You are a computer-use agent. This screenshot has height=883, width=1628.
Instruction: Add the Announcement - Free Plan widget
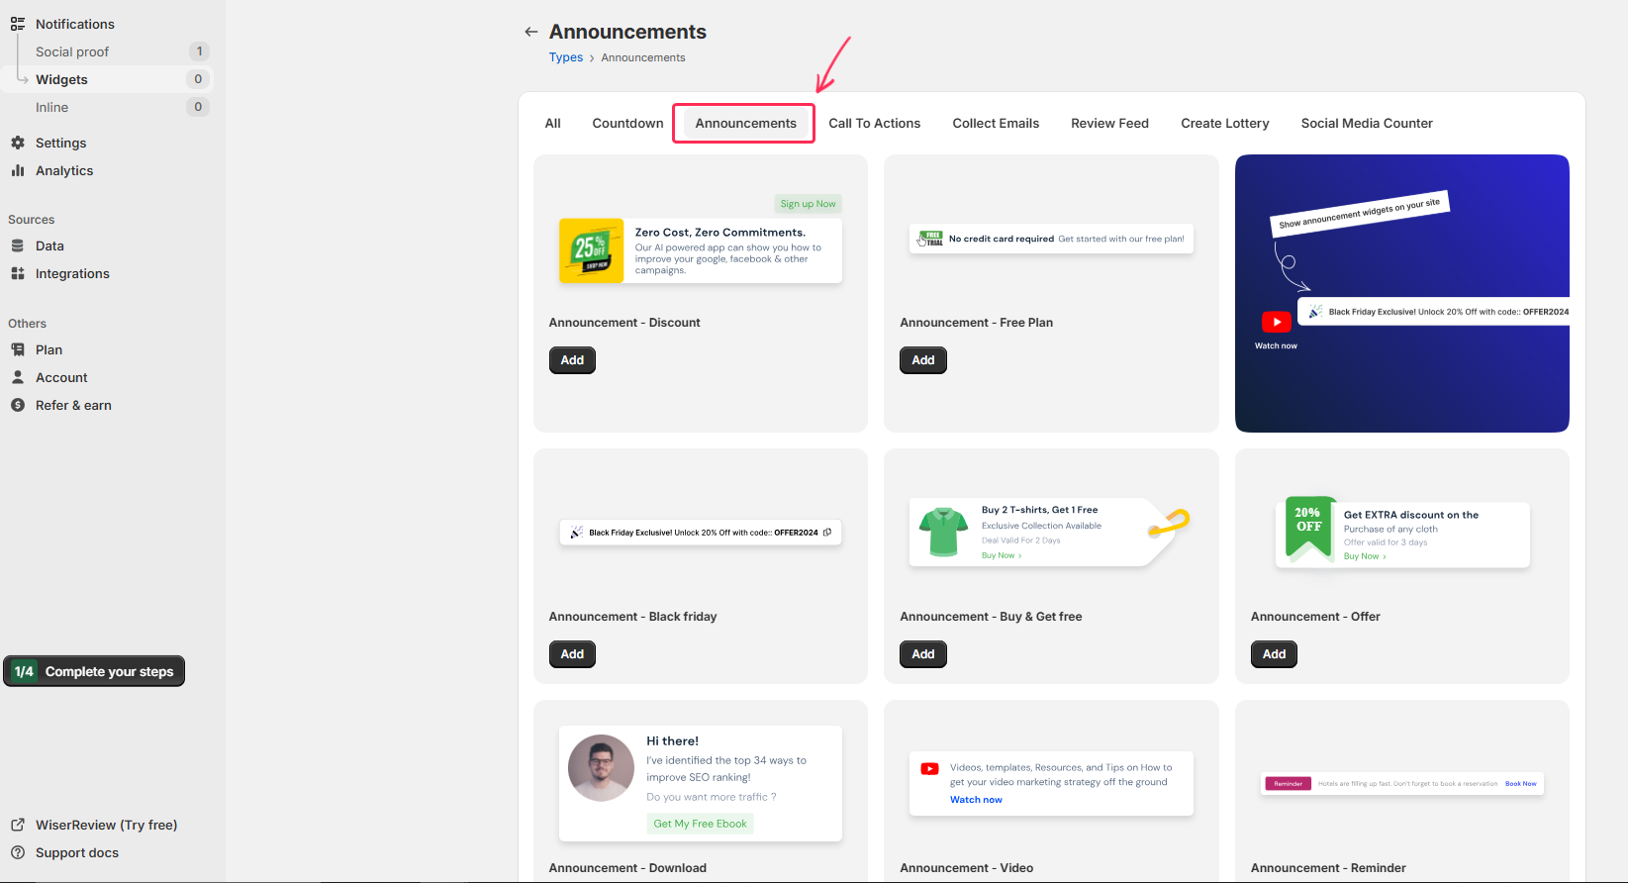click(923, 360)
